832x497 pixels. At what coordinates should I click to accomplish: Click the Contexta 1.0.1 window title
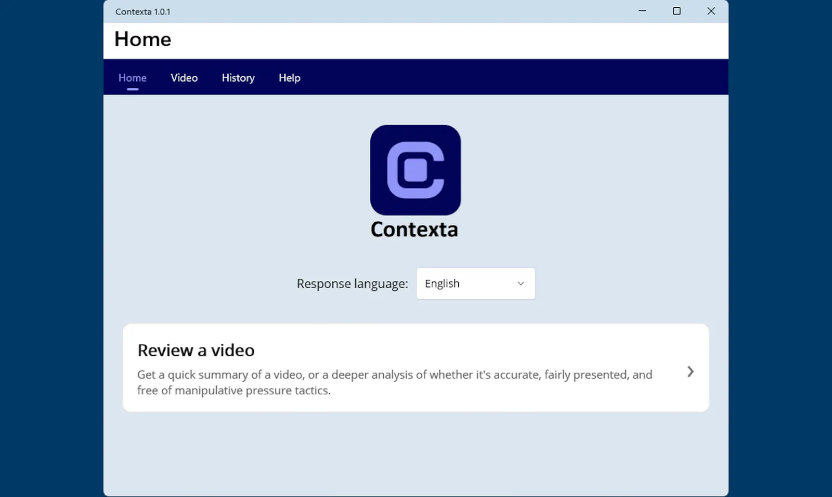[x=143, y=11]
